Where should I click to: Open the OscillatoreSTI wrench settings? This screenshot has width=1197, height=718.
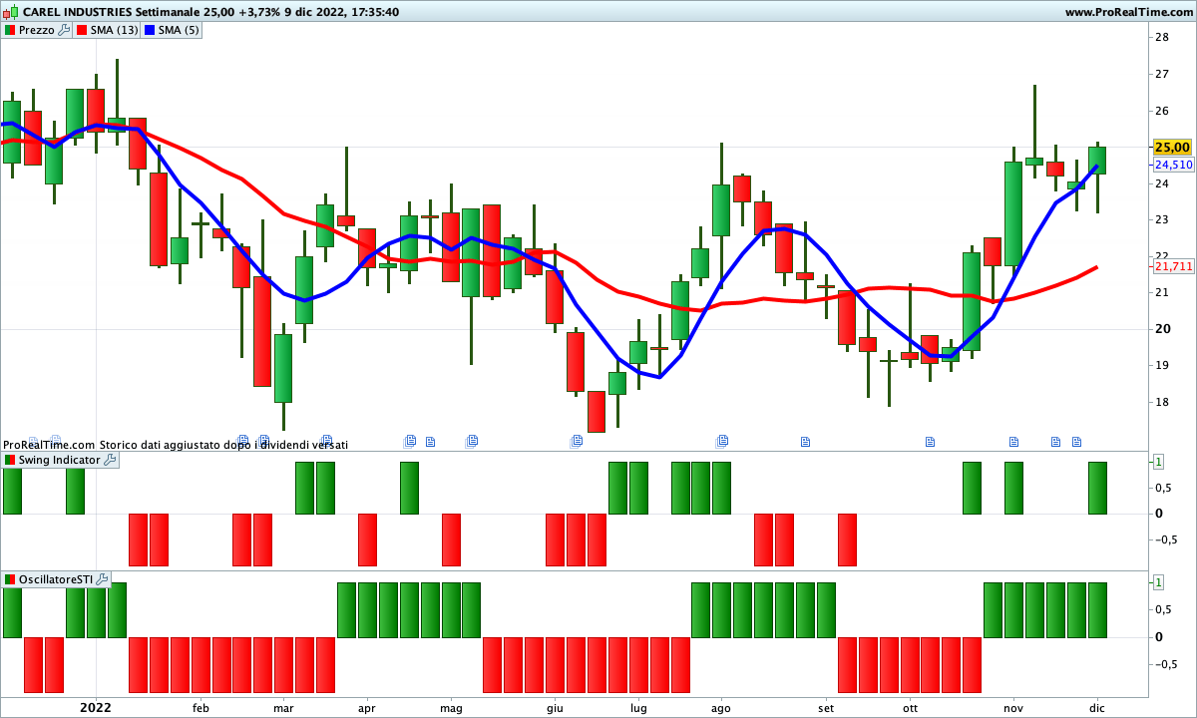coord(103,578)
